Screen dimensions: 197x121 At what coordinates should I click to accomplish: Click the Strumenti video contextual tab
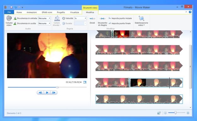90,8
